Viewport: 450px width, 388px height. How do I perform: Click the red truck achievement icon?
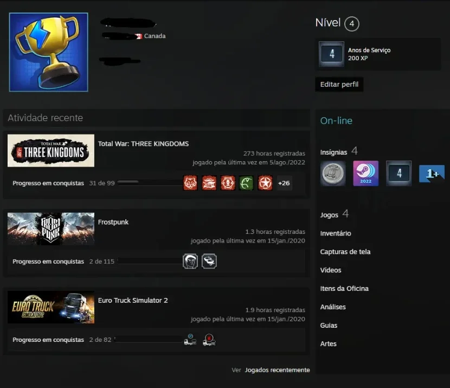[209, 340]
